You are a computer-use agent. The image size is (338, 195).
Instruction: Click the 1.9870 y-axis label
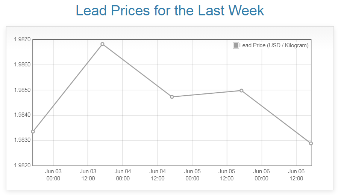coord(22,40)
